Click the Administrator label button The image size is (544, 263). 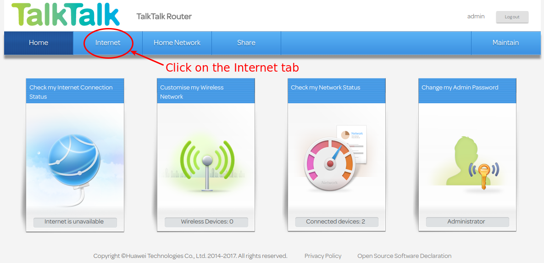[x=467, y=222]
